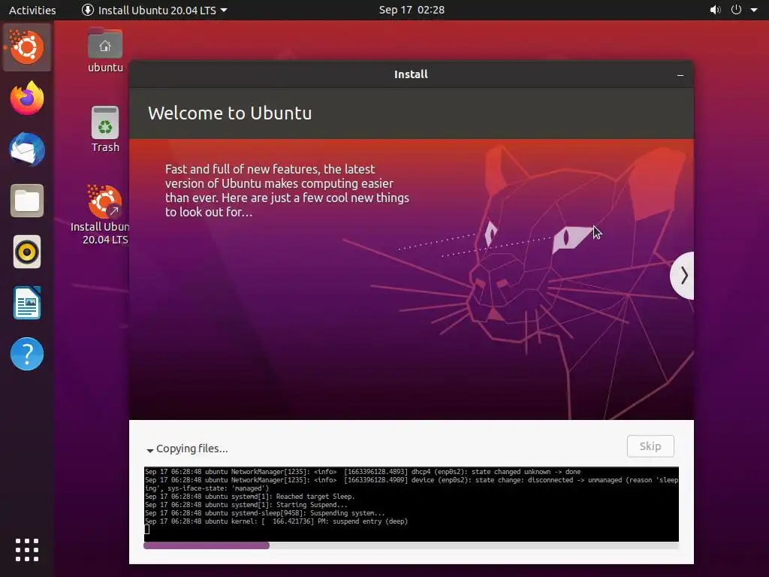The height and width of the screenshot is (577, 769).
Task: Minimize the Install window
Action: click(x=680, y=75)
